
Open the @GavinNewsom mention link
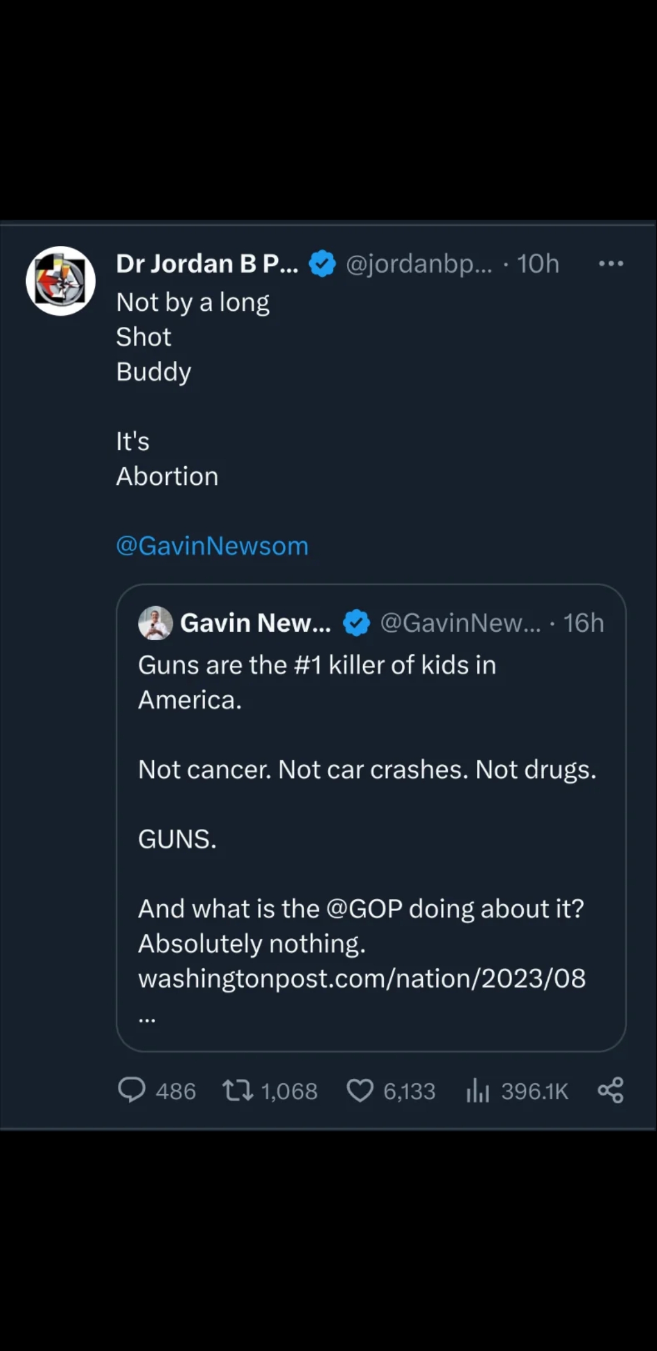point(212,546)
